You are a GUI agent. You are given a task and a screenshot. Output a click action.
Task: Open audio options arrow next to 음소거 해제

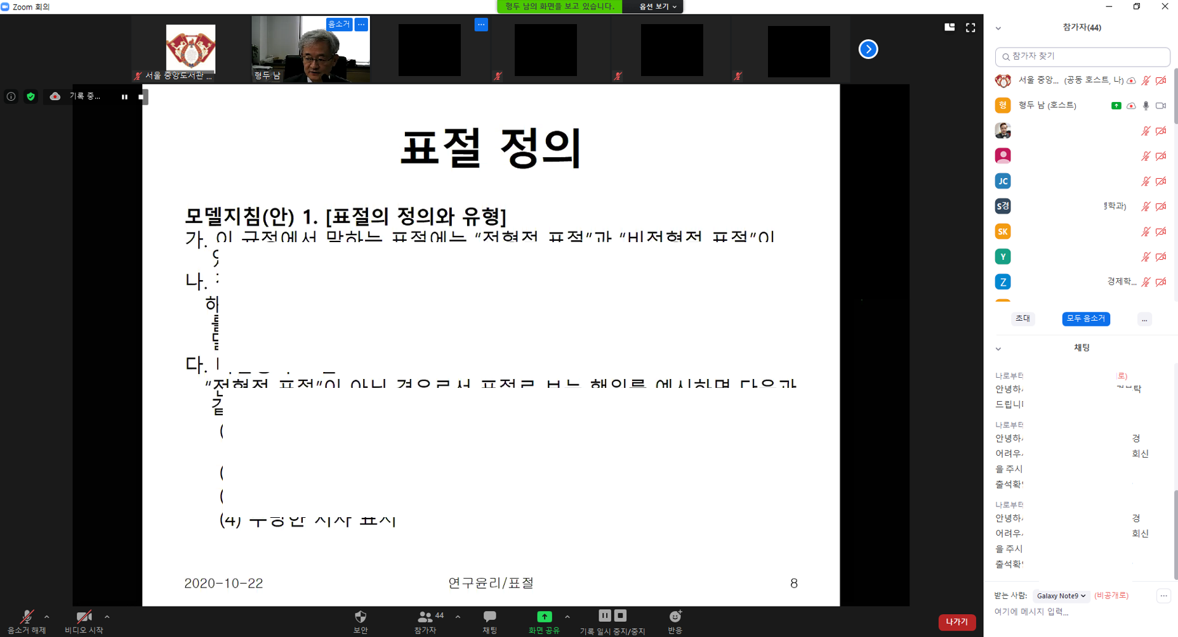pyautogui.click(x=47, y=616)
